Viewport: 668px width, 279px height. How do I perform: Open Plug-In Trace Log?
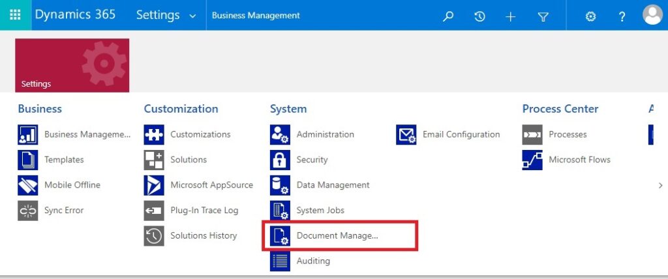pos(191,211)
